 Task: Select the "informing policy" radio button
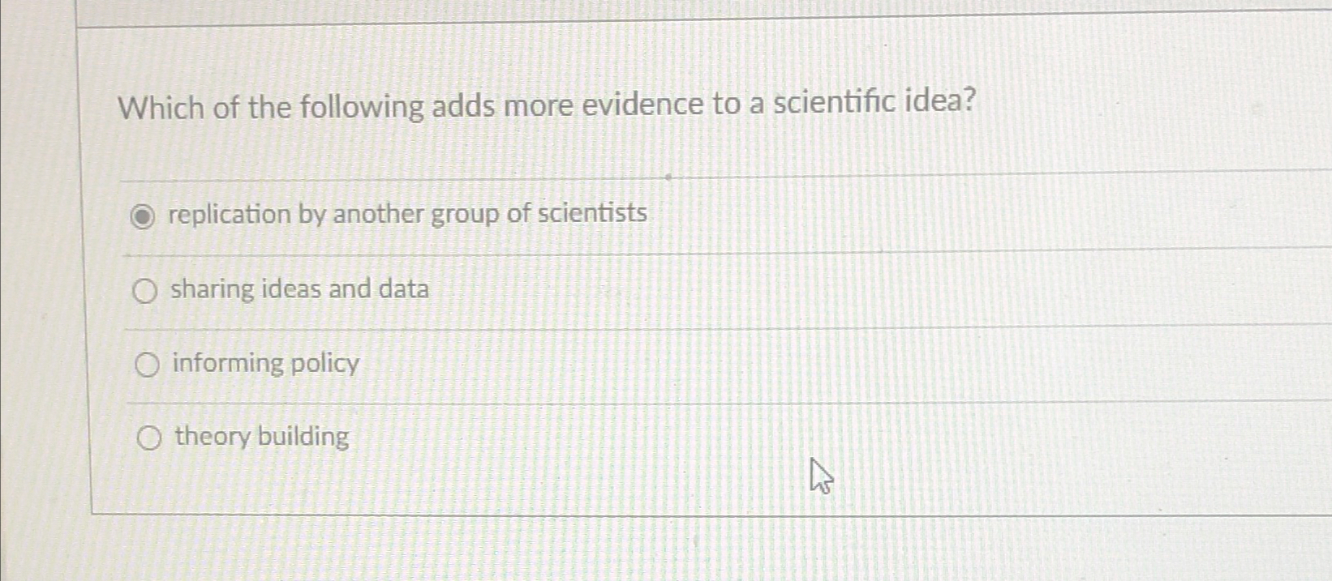(x=147, y=365)
